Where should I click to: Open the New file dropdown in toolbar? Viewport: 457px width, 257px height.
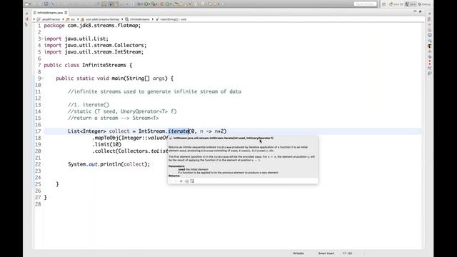tap(30, 4)
